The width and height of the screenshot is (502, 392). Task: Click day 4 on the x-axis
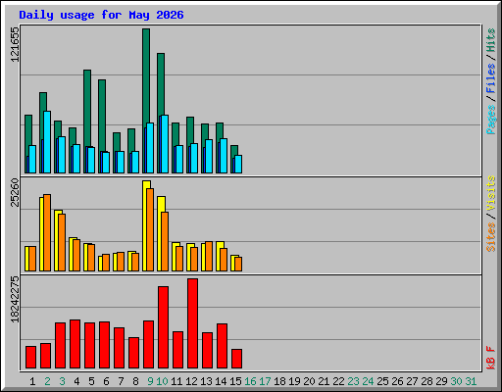[76, 381]
